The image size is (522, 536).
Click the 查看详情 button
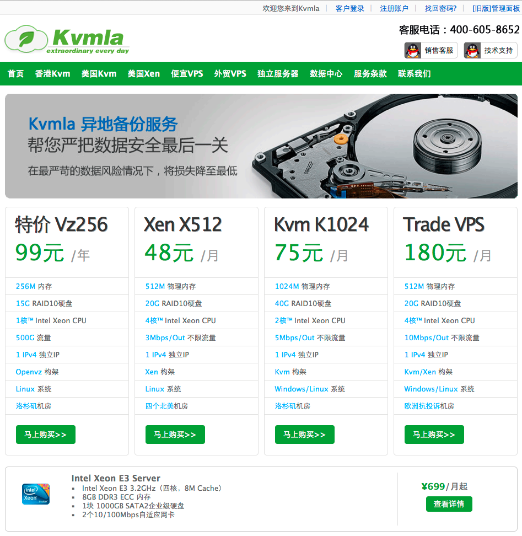coord(449,504)
